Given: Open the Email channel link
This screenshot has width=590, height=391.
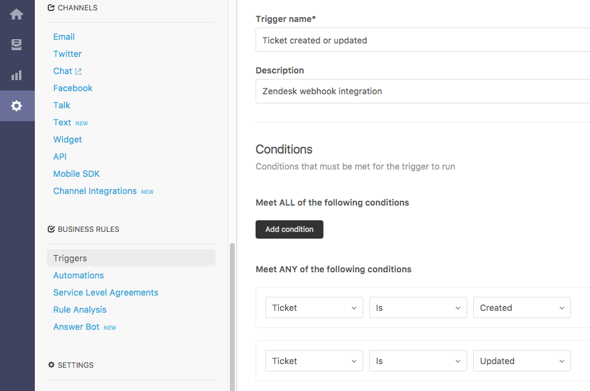Looking at the screenshot, I should coord(64,37).
